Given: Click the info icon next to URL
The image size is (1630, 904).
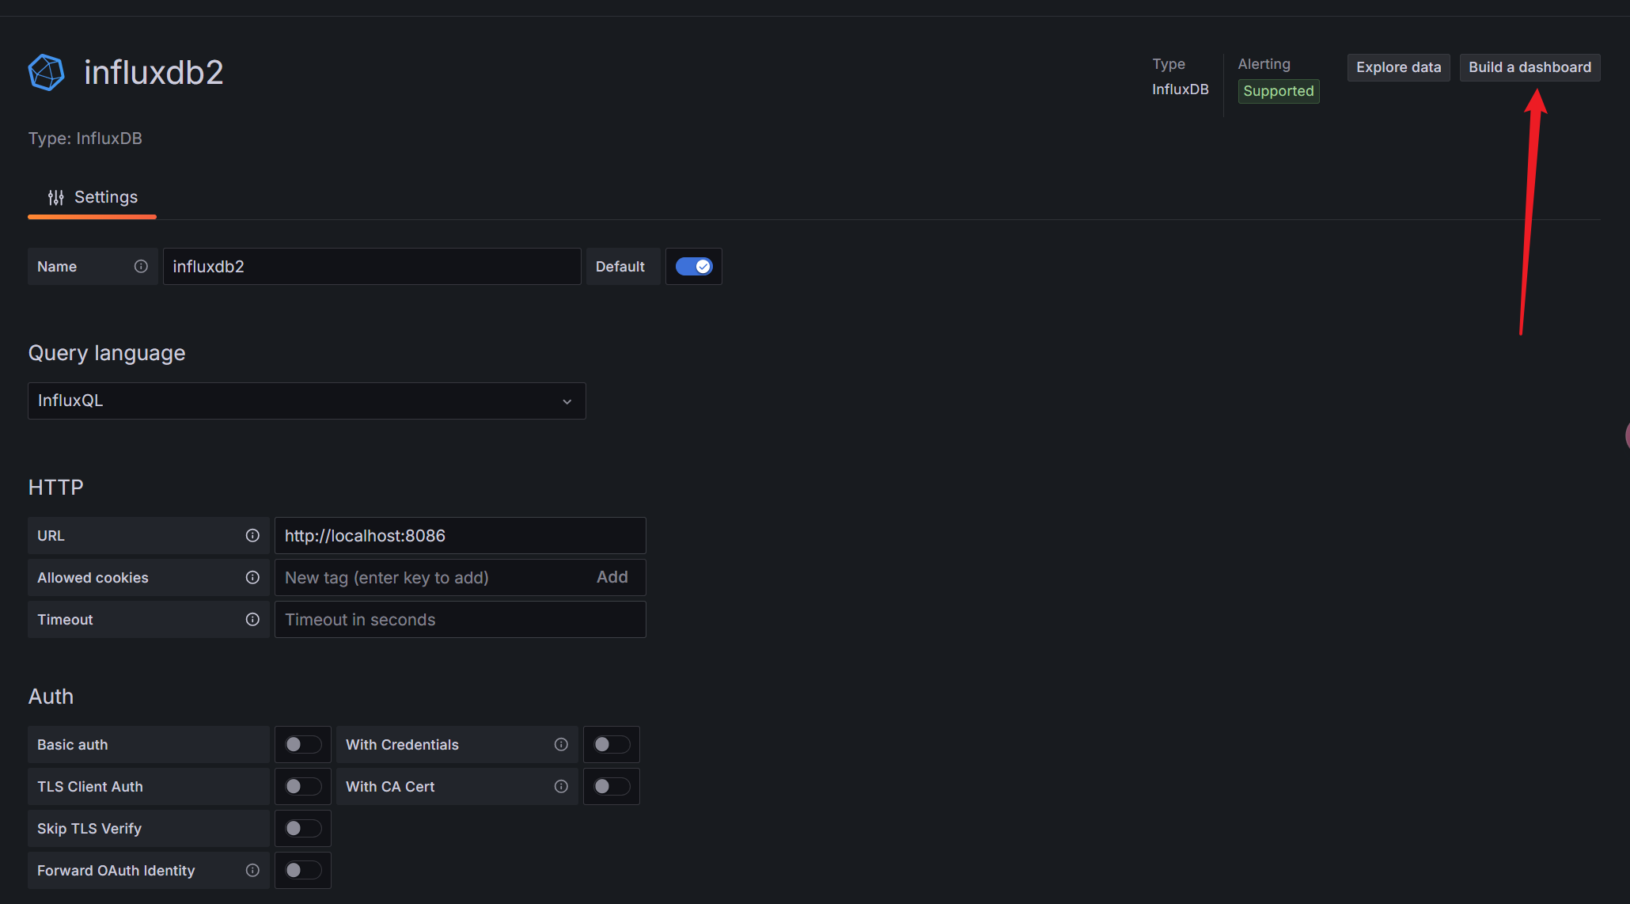Looking at the screenshot, I should pyautogui.click(x=252, y=536).
